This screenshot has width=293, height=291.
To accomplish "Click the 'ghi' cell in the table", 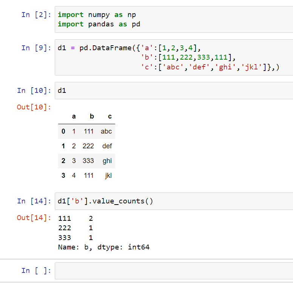I will click(x=107, y=161).
